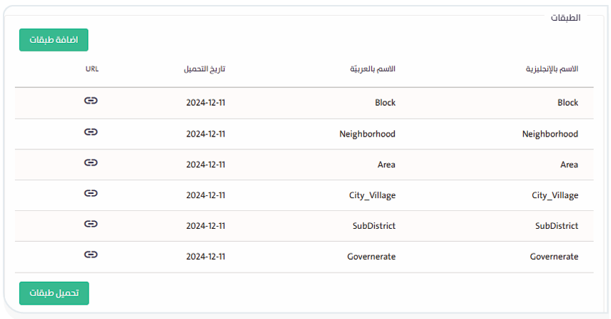Click the Area layer URL link icon
The width and height of the screenshot is (611, 319).
(91, 162)
